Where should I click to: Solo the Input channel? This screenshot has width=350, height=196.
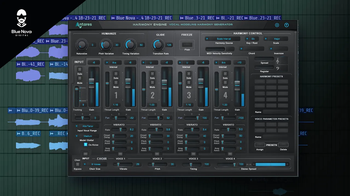click(80, 69)
